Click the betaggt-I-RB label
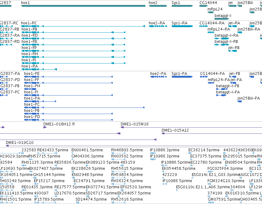 [226, 42]
